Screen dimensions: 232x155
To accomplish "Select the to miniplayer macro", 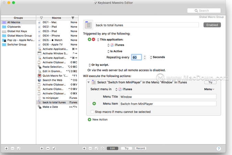I will pyautogui.click(x=57, y=98).
